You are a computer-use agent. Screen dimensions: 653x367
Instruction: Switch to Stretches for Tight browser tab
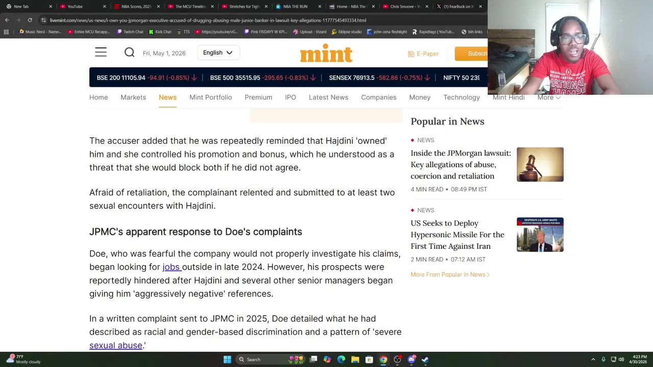tap(243, 6)
